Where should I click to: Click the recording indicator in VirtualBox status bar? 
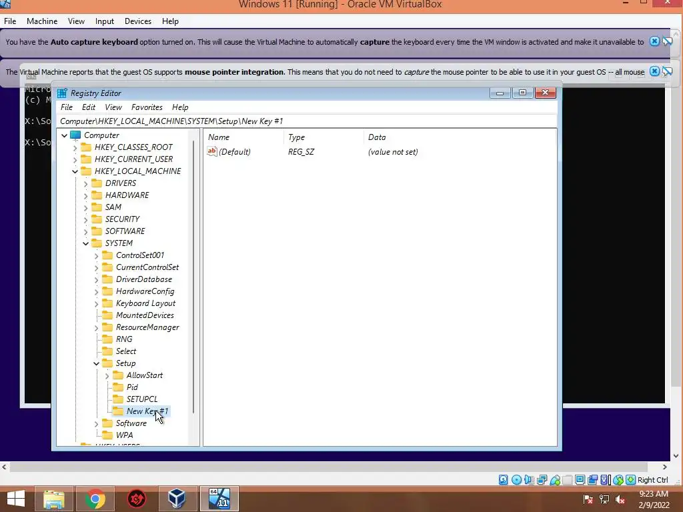click(x=592, y=480)
